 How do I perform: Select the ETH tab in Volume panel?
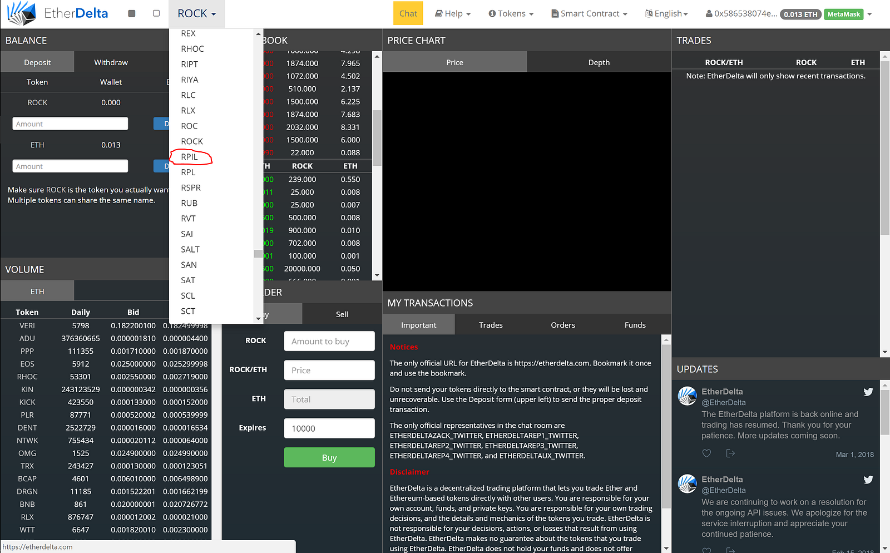point(37,292)
